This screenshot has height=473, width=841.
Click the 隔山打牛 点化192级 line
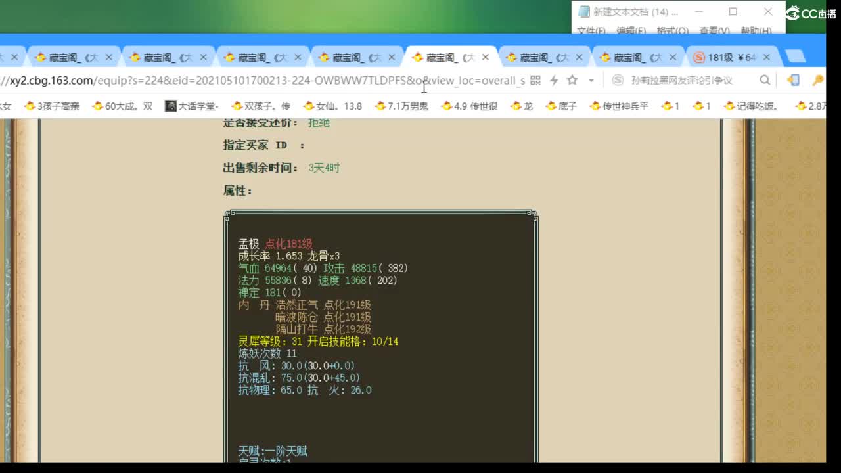click(323, 329)
